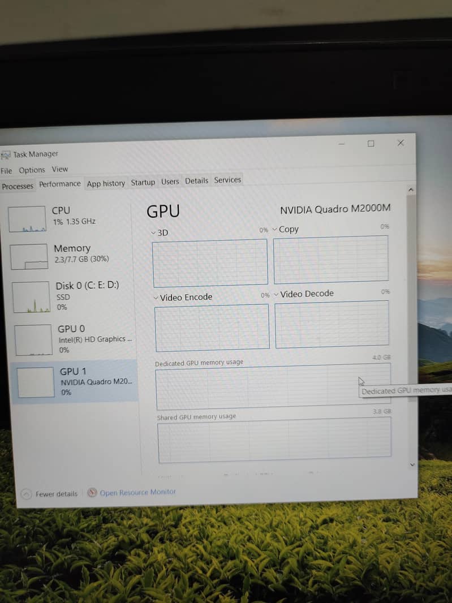Click the Task Manager title bar icon

pyautogui.click(x=6, y=155)
